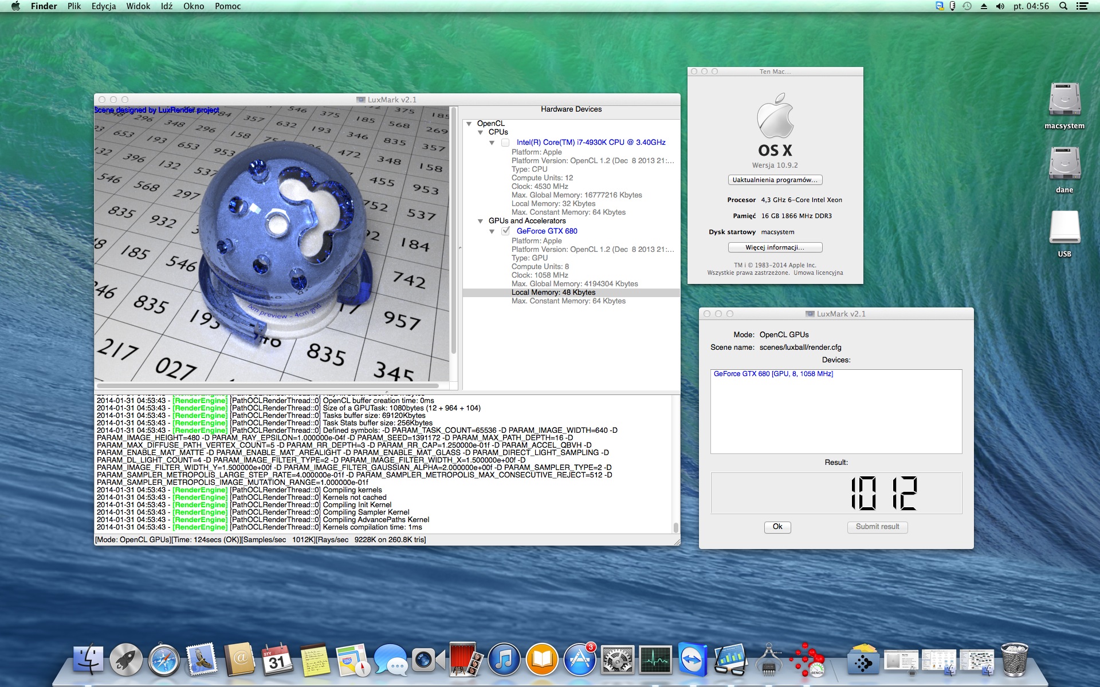Viewport: 1100px width, 687px height.
Task: Click the Uaktualnienia programów button
Action: [x=775, y=180]
